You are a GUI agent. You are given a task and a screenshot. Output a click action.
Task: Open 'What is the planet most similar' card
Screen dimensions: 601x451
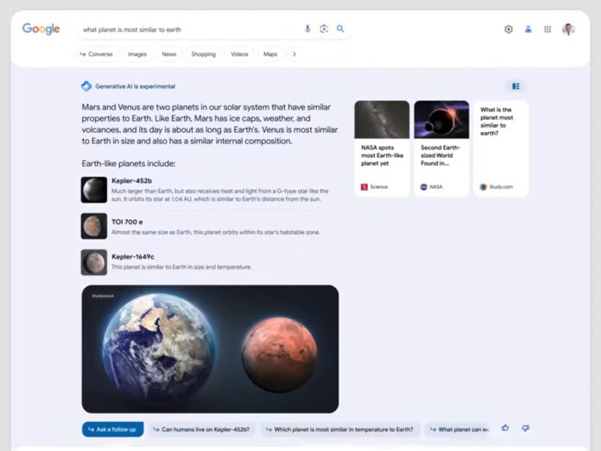[502, 148]
